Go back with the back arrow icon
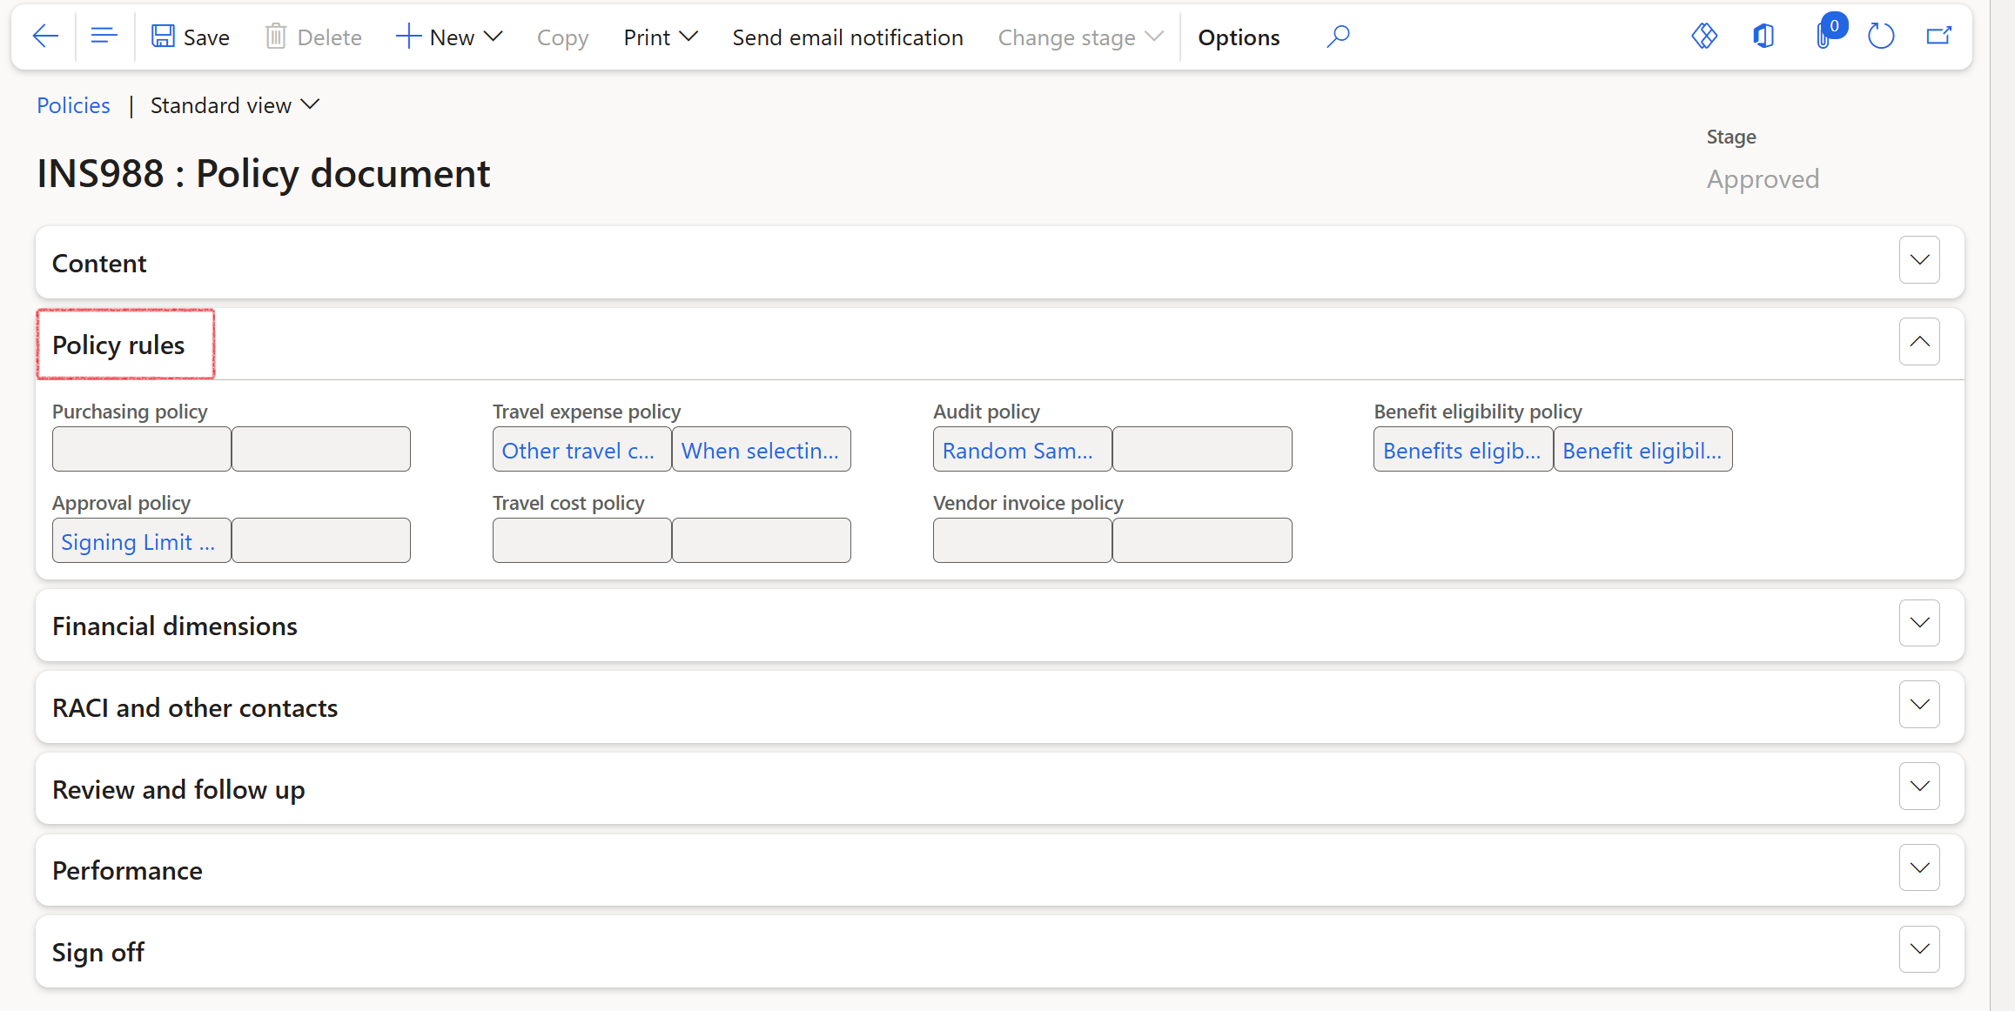This screenshot has height=1011, width=2015. tap(45, 37)
